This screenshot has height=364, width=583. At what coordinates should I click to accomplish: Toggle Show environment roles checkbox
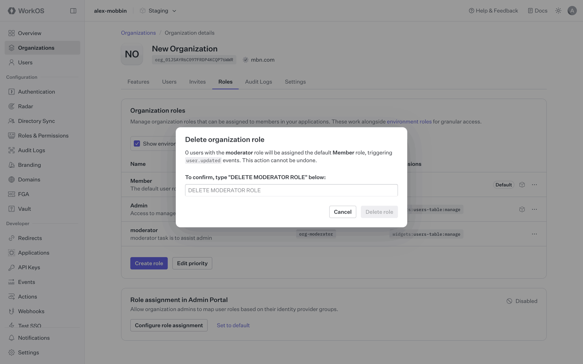[x=137, y=143]
